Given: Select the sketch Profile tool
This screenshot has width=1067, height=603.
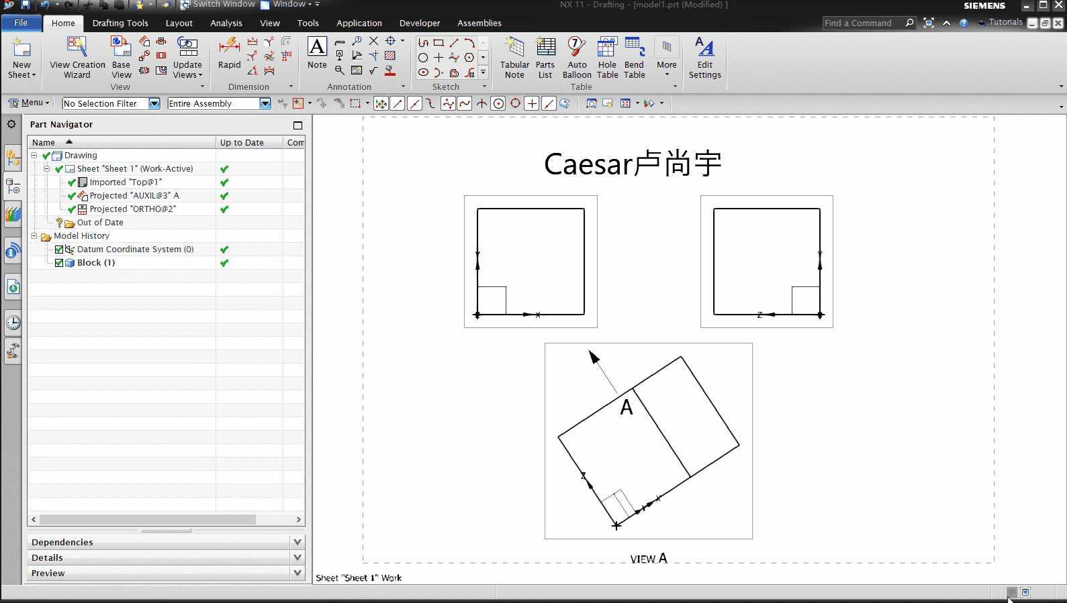Looking at the screenshot, I should [423, 42].
